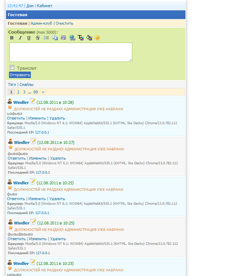Click the message text area
The width and height of the screenshot is (227, 276).
71,52
